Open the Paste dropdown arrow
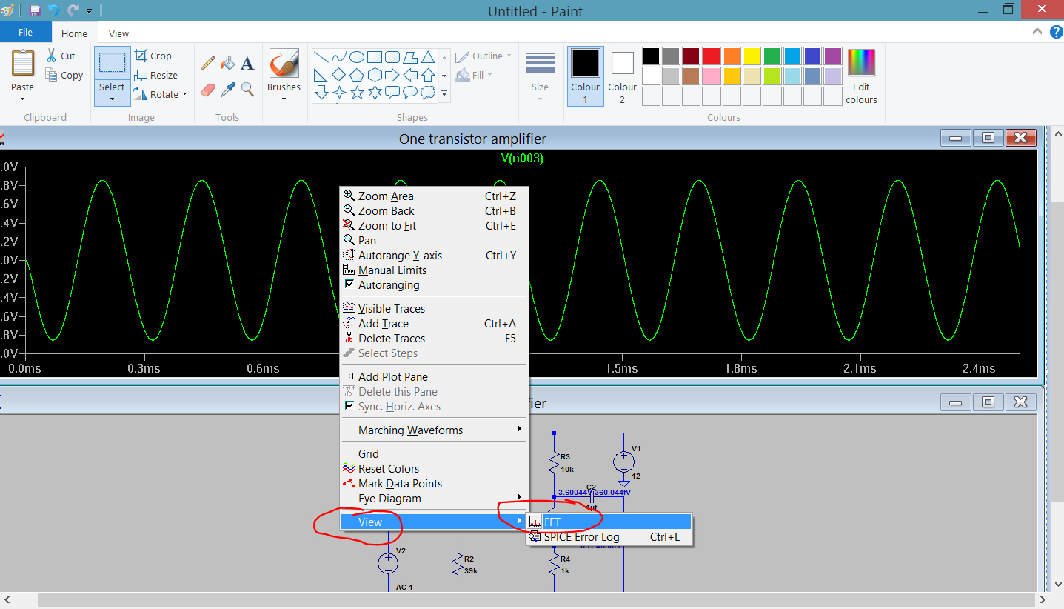This screenshot has width=1064, height=609. pos(22,99)
